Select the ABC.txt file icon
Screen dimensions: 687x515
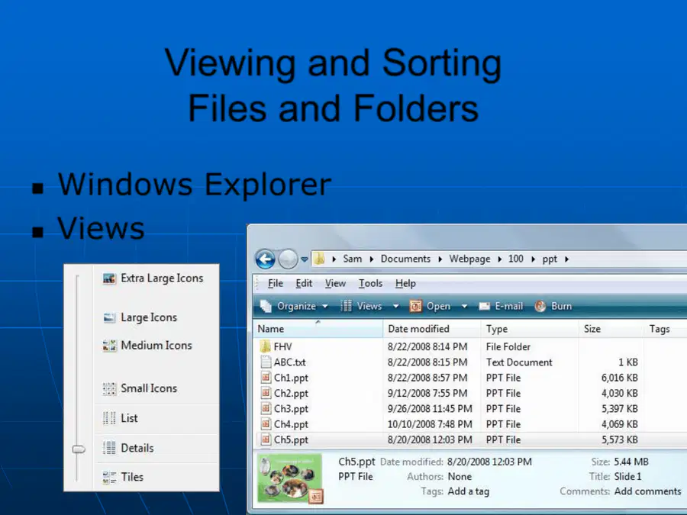[x=265, y=362]
